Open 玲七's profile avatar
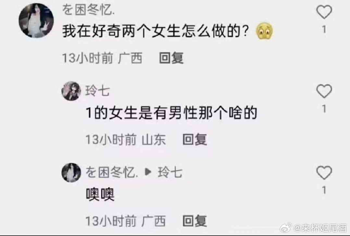This screenshot has height=236, width=350. pyautogui.click(x=71, y=91)
